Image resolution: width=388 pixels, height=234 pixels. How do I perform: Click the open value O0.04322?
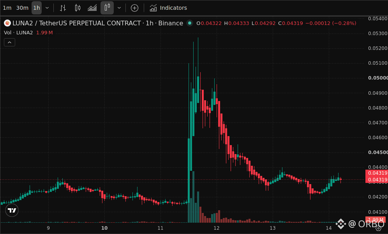click(x=209, y=23)
